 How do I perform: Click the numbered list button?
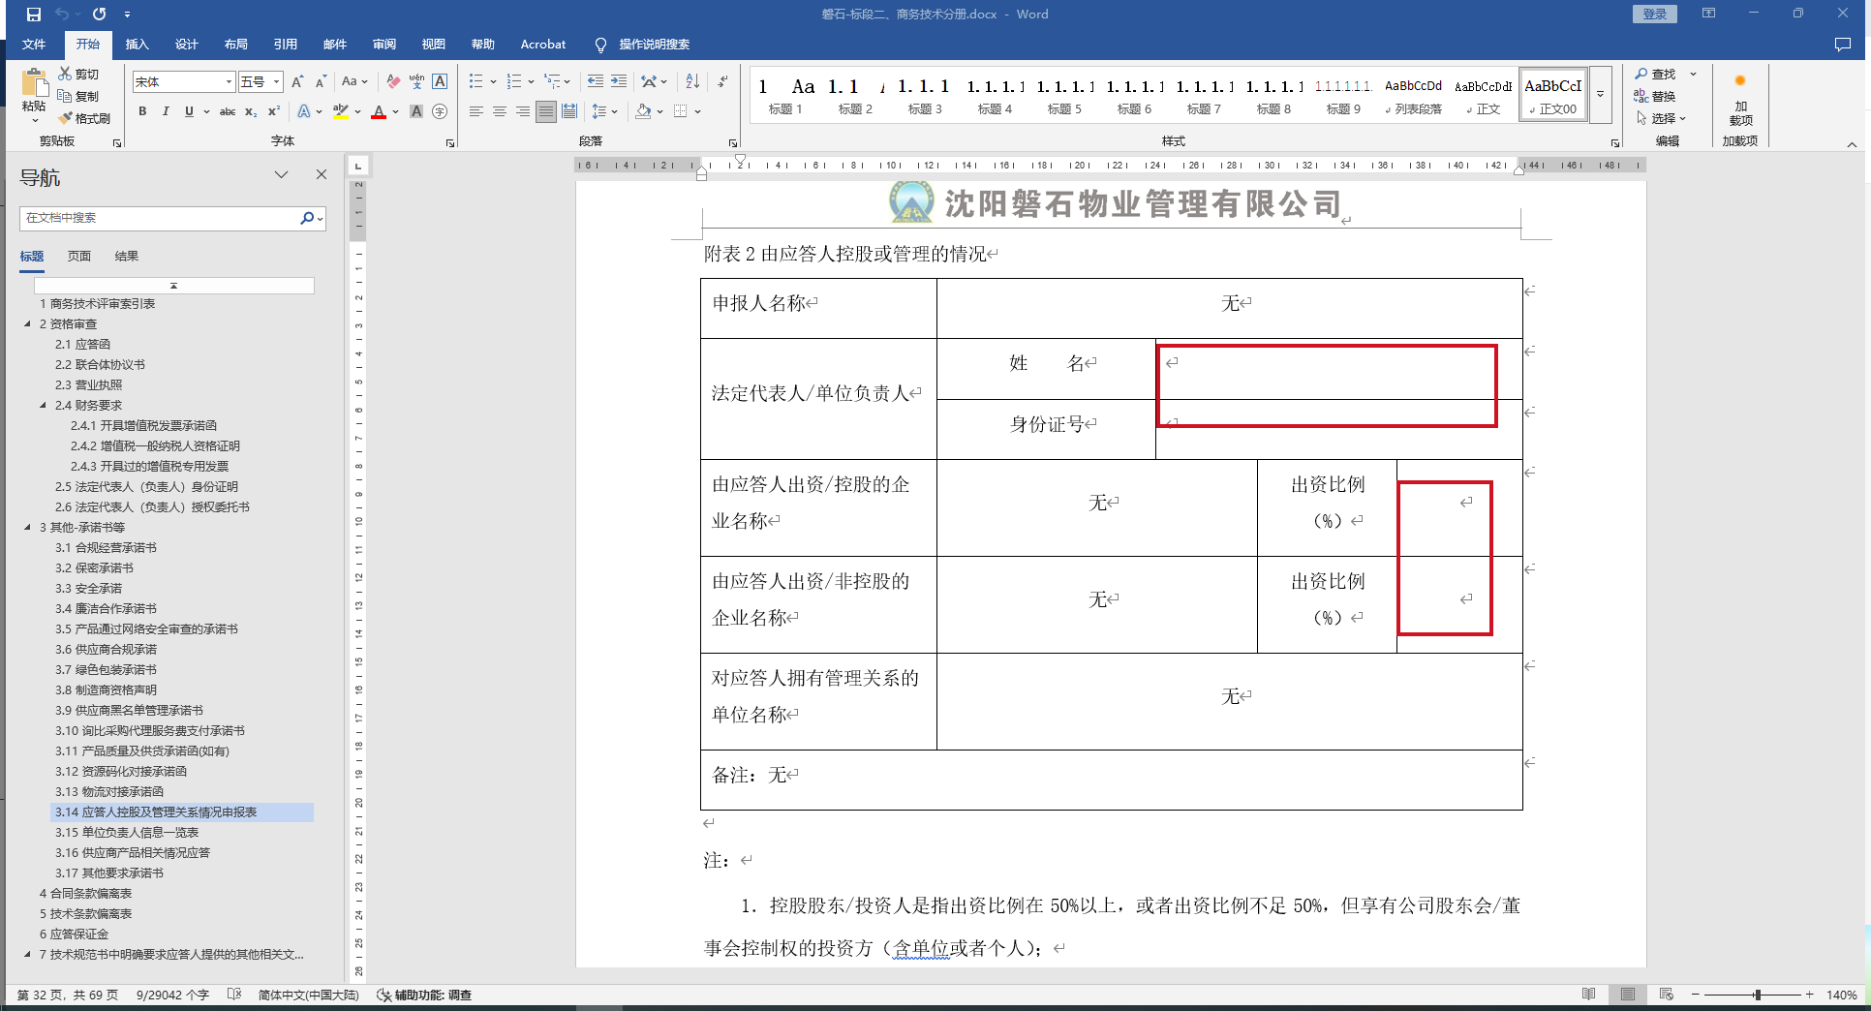(x=514, y=81)
